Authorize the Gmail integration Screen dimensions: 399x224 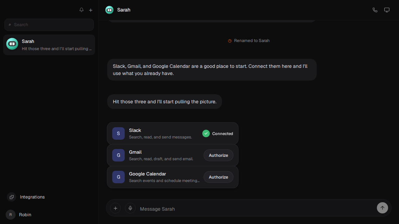point(219,155)
